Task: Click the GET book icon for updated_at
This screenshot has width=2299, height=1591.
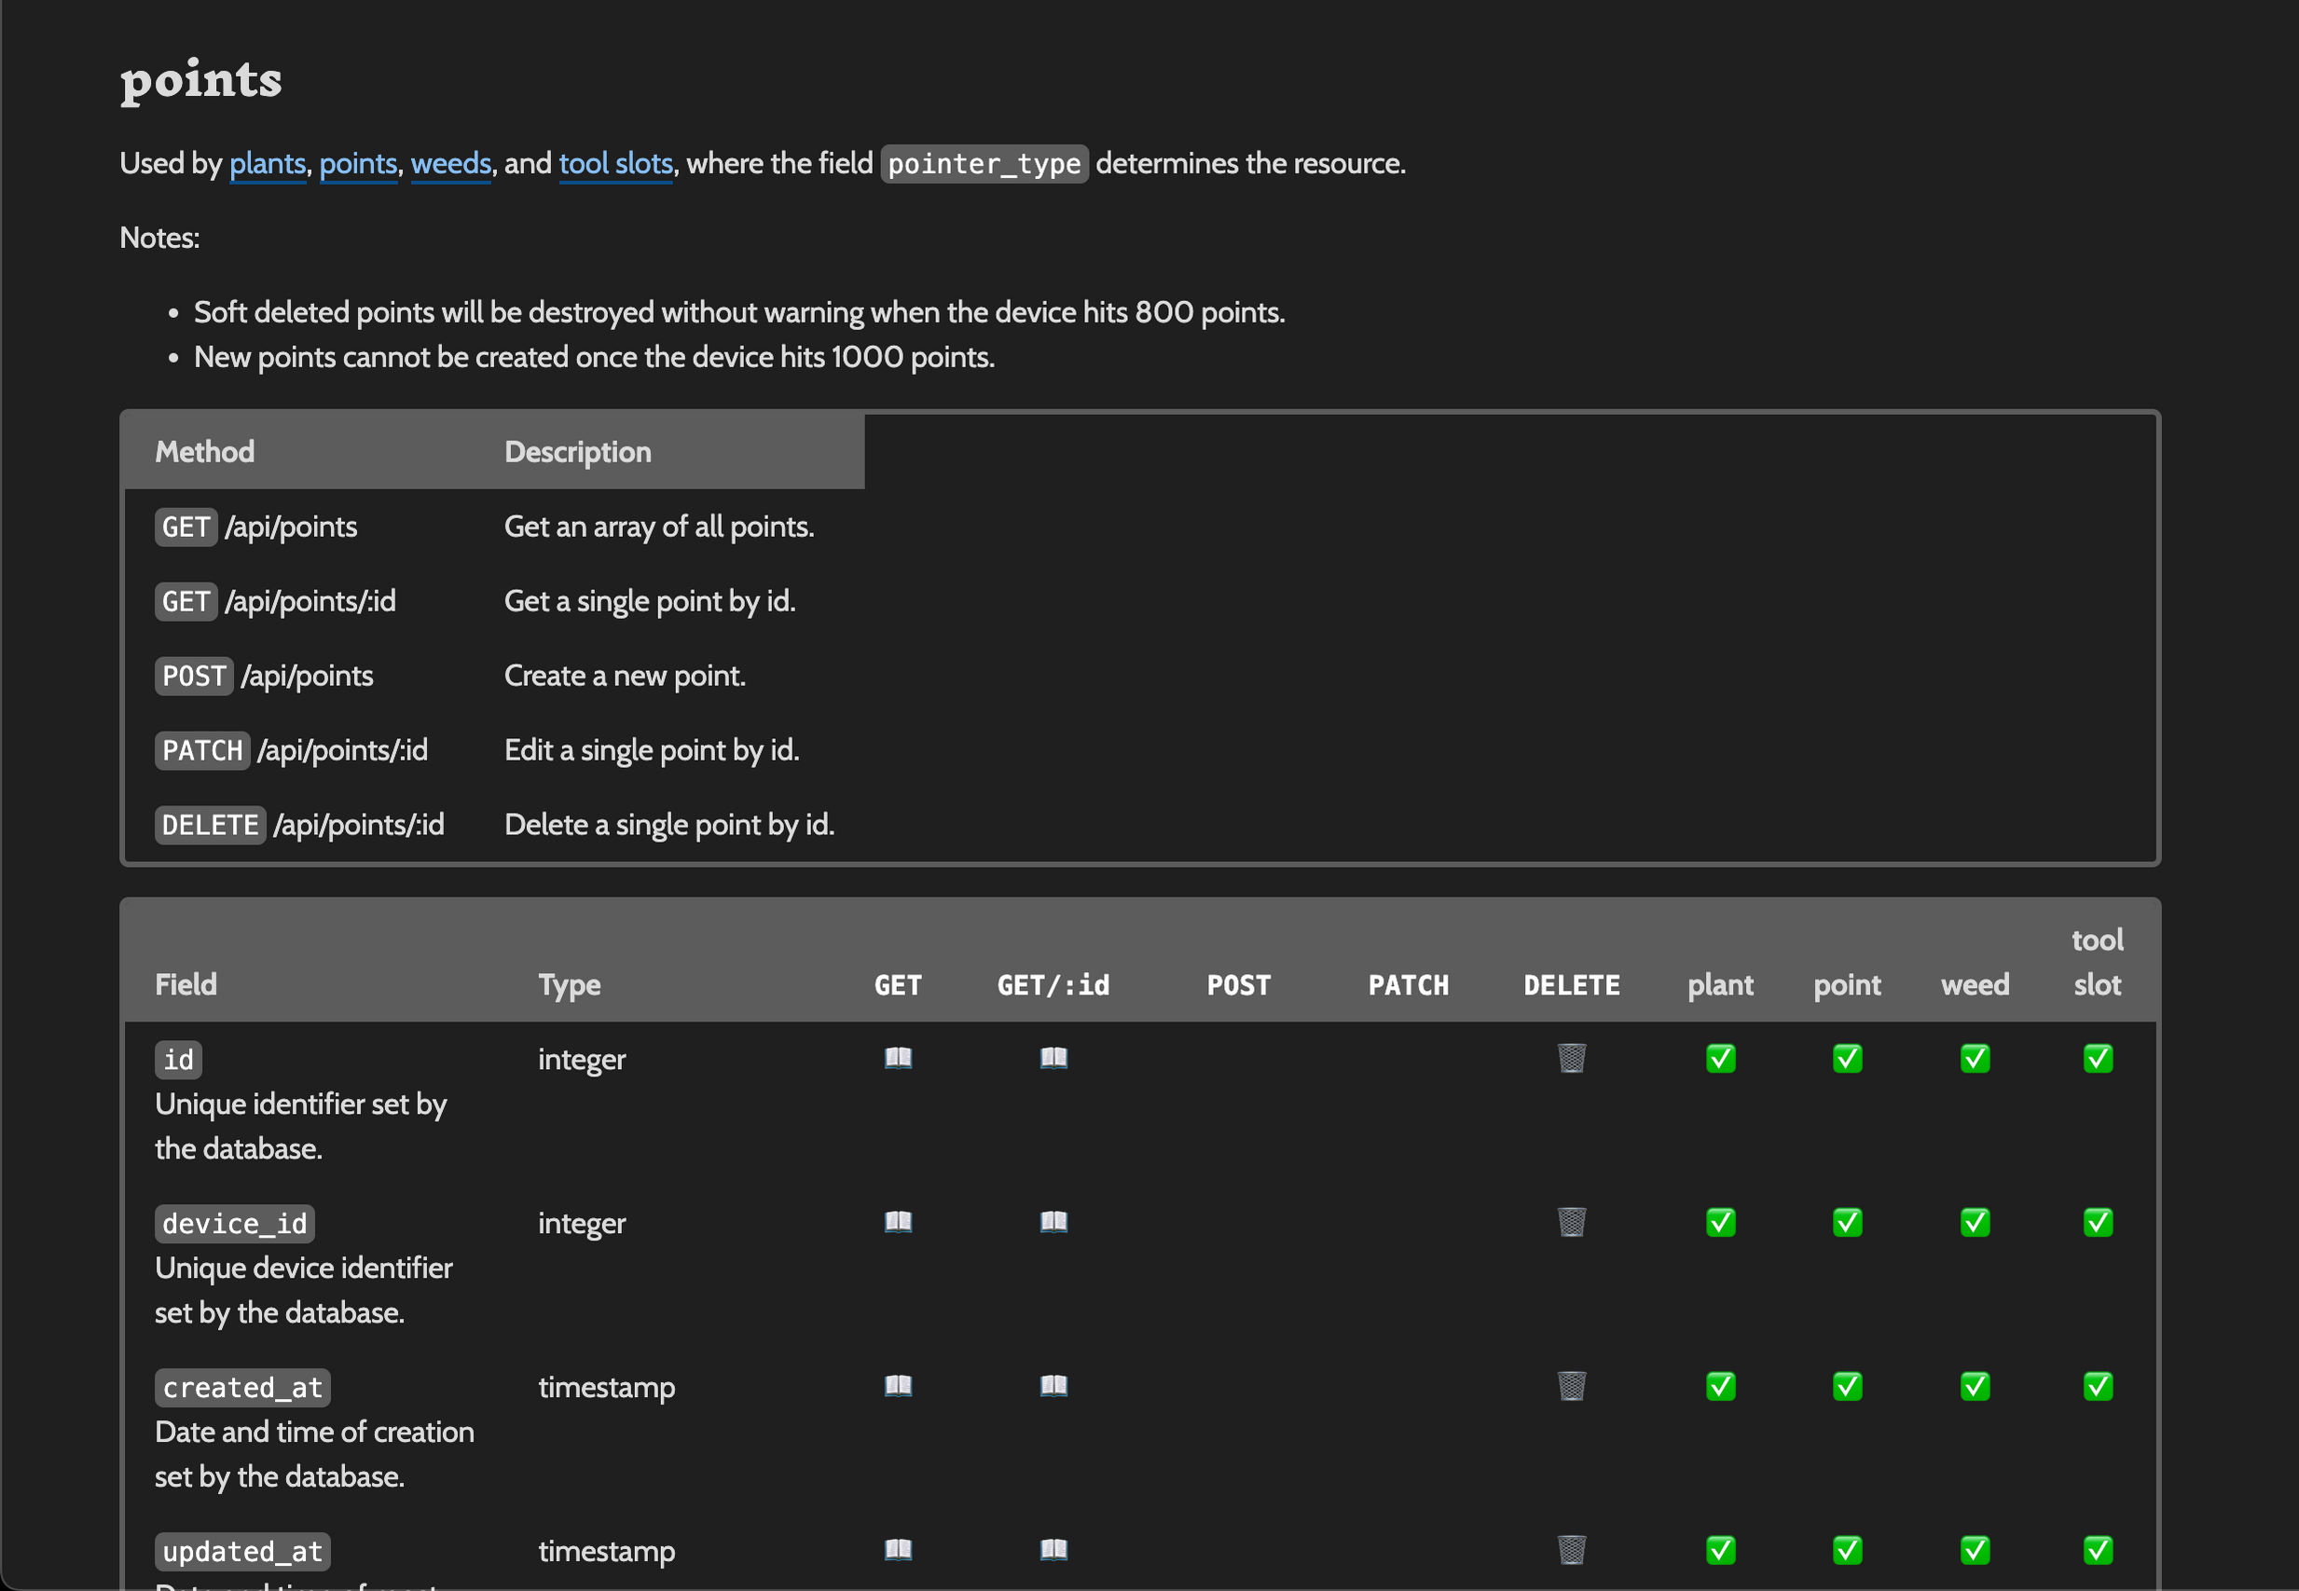Action: point(897,1550)
